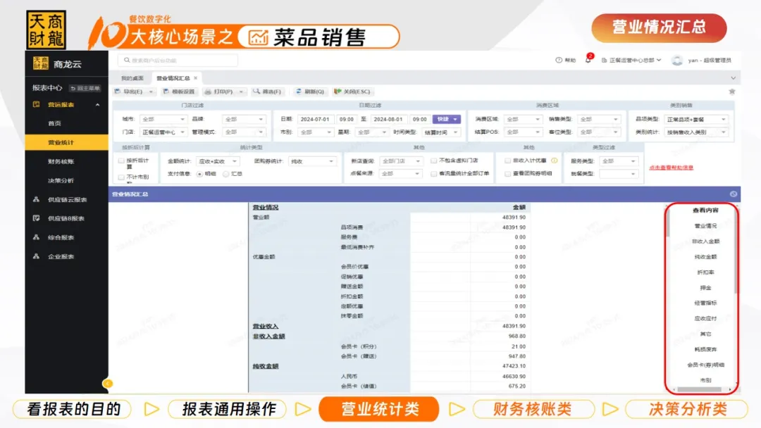Screen dimensions: 761x428
Task: Check the 非收入计优惠 checkbox
Action: coord(507,160)
